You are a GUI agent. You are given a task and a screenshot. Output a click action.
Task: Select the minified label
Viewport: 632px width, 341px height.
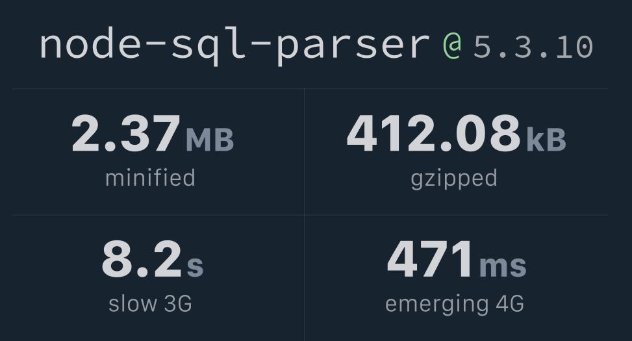coord(150,178)
